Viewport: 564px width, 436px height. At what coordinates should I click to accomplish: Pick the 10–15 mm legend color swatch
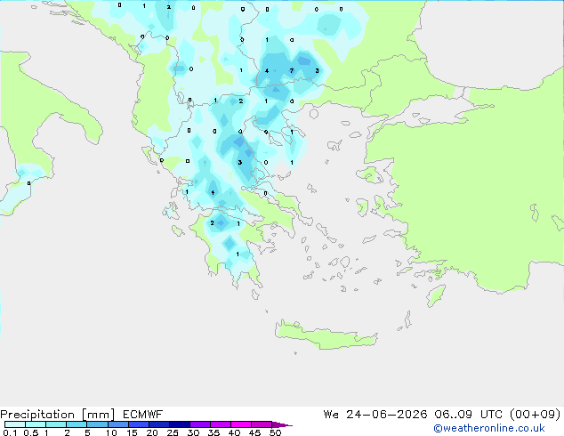tap(117, 424)
